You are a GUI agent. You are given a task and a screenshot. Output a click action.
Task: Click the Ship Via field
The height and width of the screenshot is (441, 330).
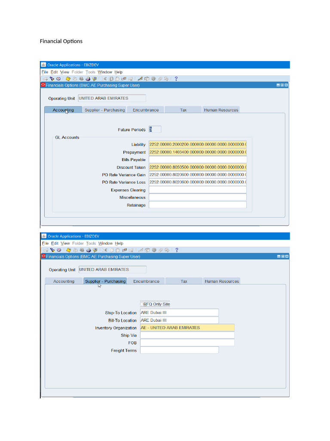tap(187, 335)
